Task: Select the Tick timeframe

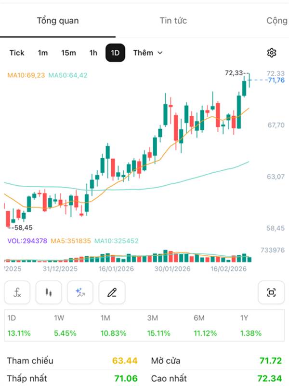Action: 17,53
